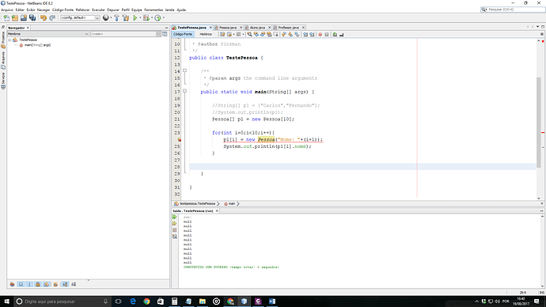Image resolution: width=546 pixels, height=307 pixels.
Task: Click the Find Selection magnifier in the editor toolbar
Action: [x=249, y=35]
